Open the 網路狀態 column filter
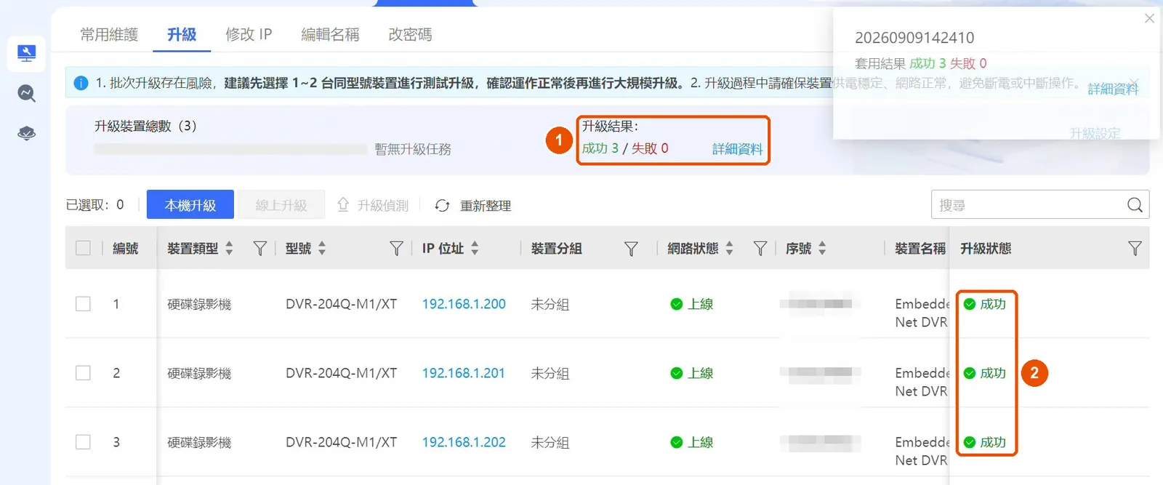This screenshot has height=485, width=1163. [x=760, y=249]
